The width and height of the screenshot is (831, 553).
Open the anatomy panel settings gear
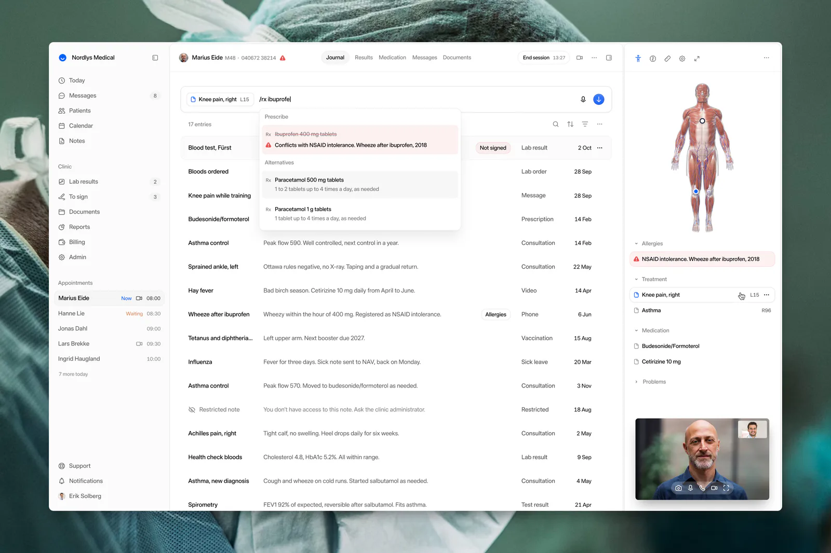coord(682,59)
